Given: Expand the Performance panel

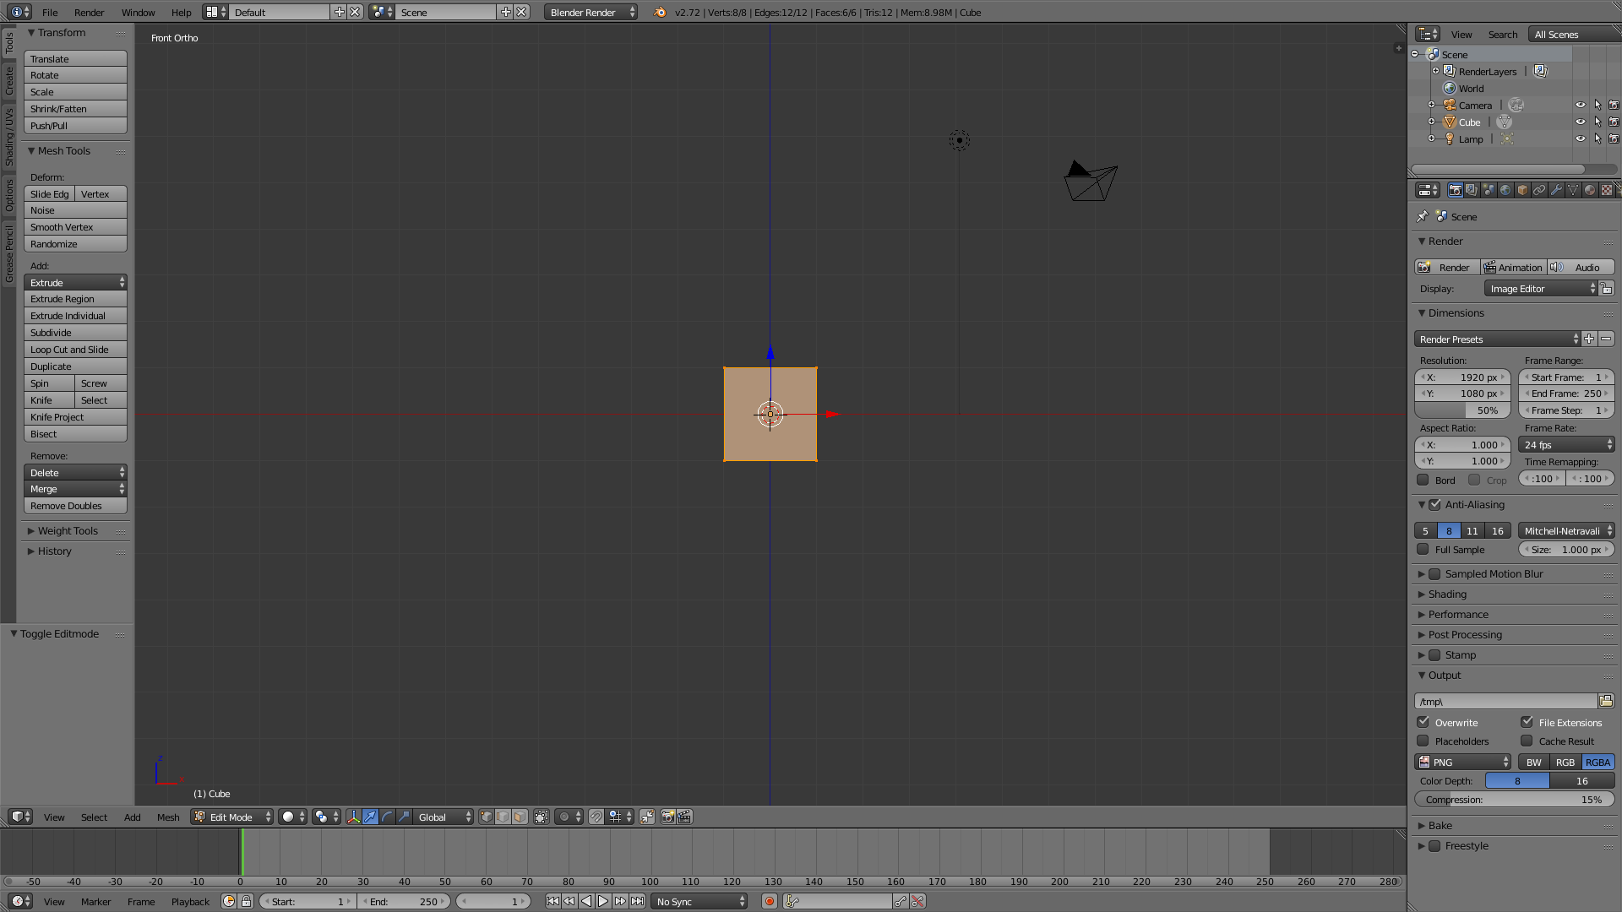Looking at the screenshot, I should point(1459,614).
